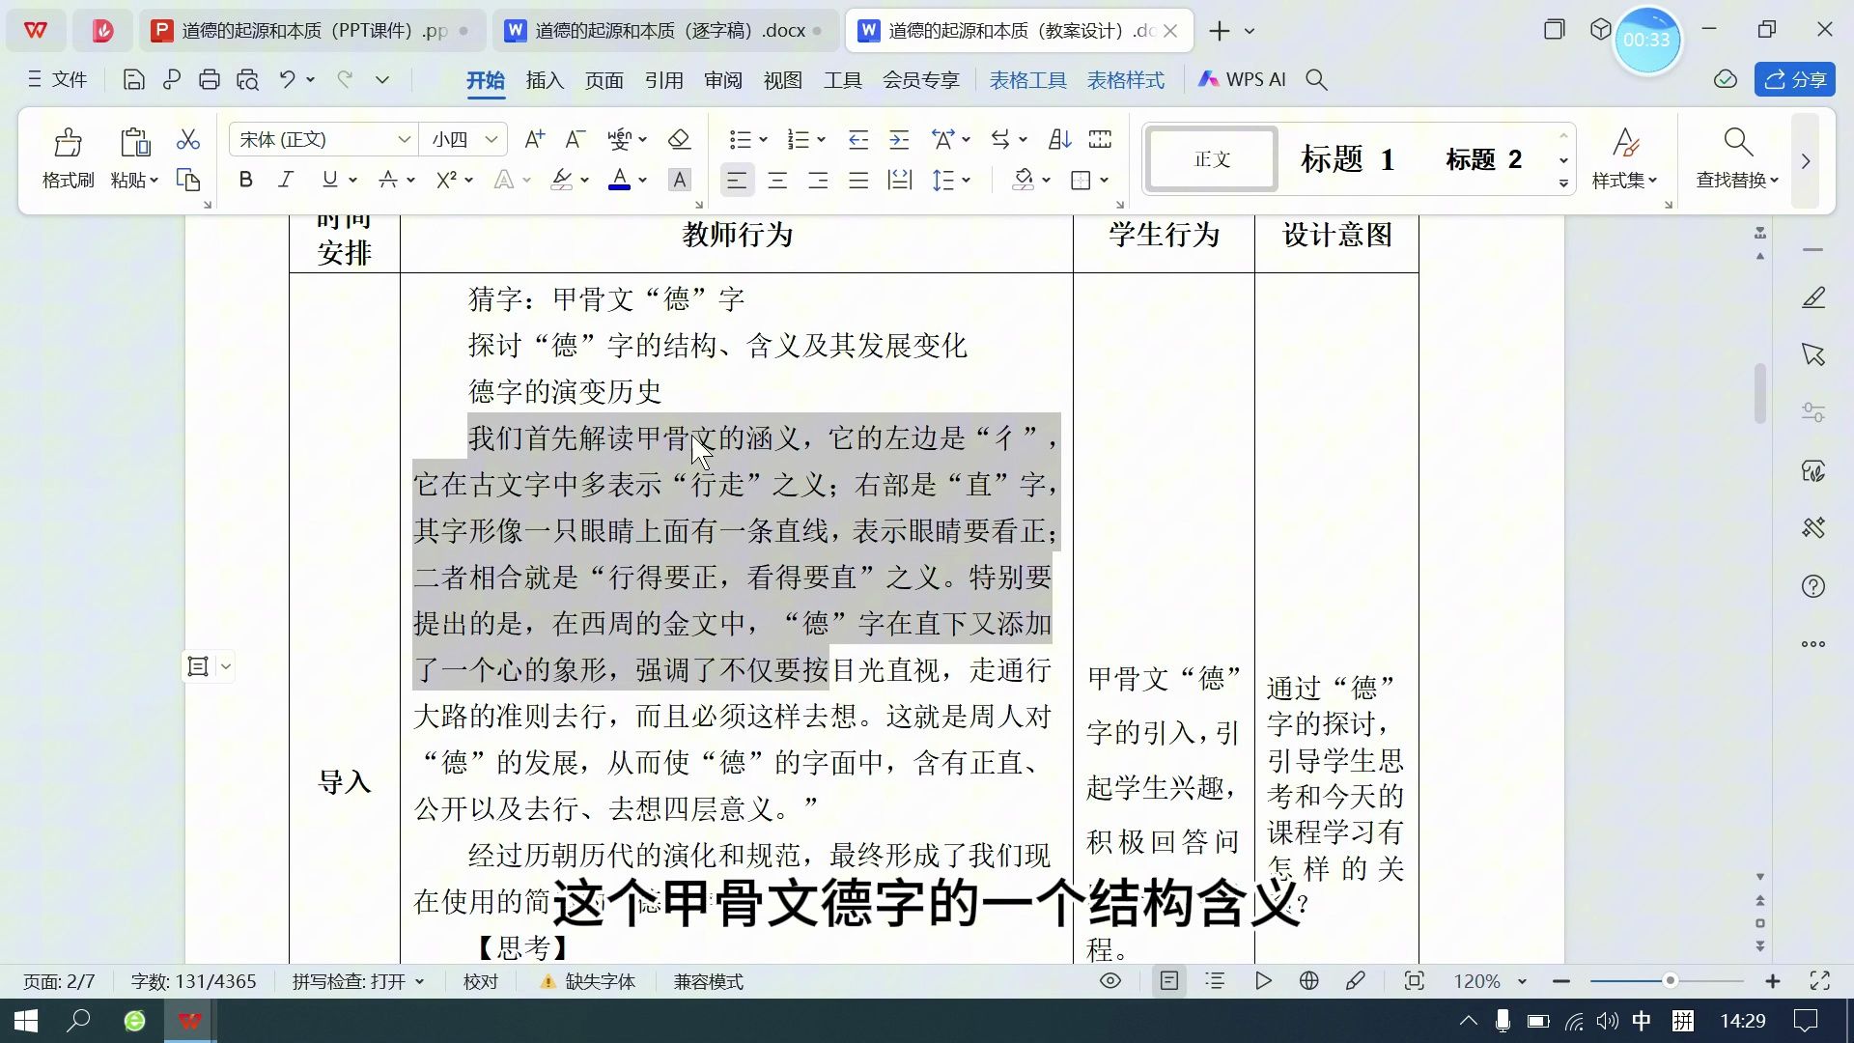This screenshot has width=1854, height=1043.
Task: Open the 样式集 style set dropdown
Action: click(x=1624, y=181)
